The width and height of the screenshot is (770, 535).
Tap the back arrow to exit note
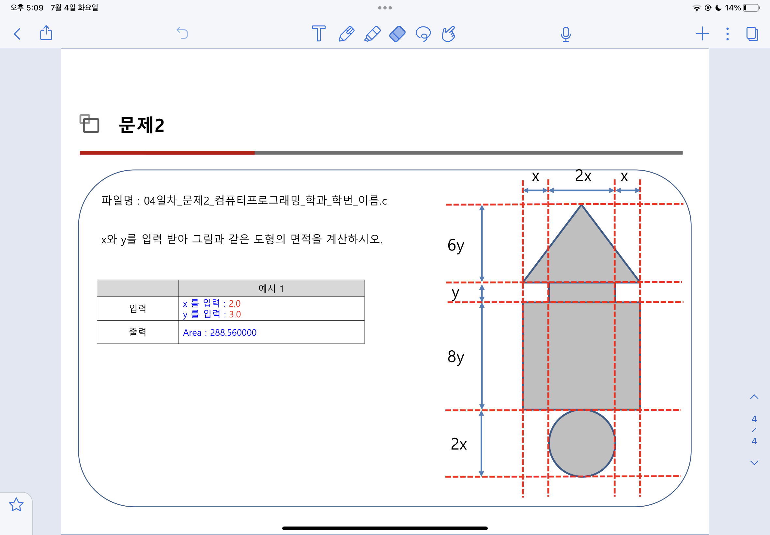[17, 34]
